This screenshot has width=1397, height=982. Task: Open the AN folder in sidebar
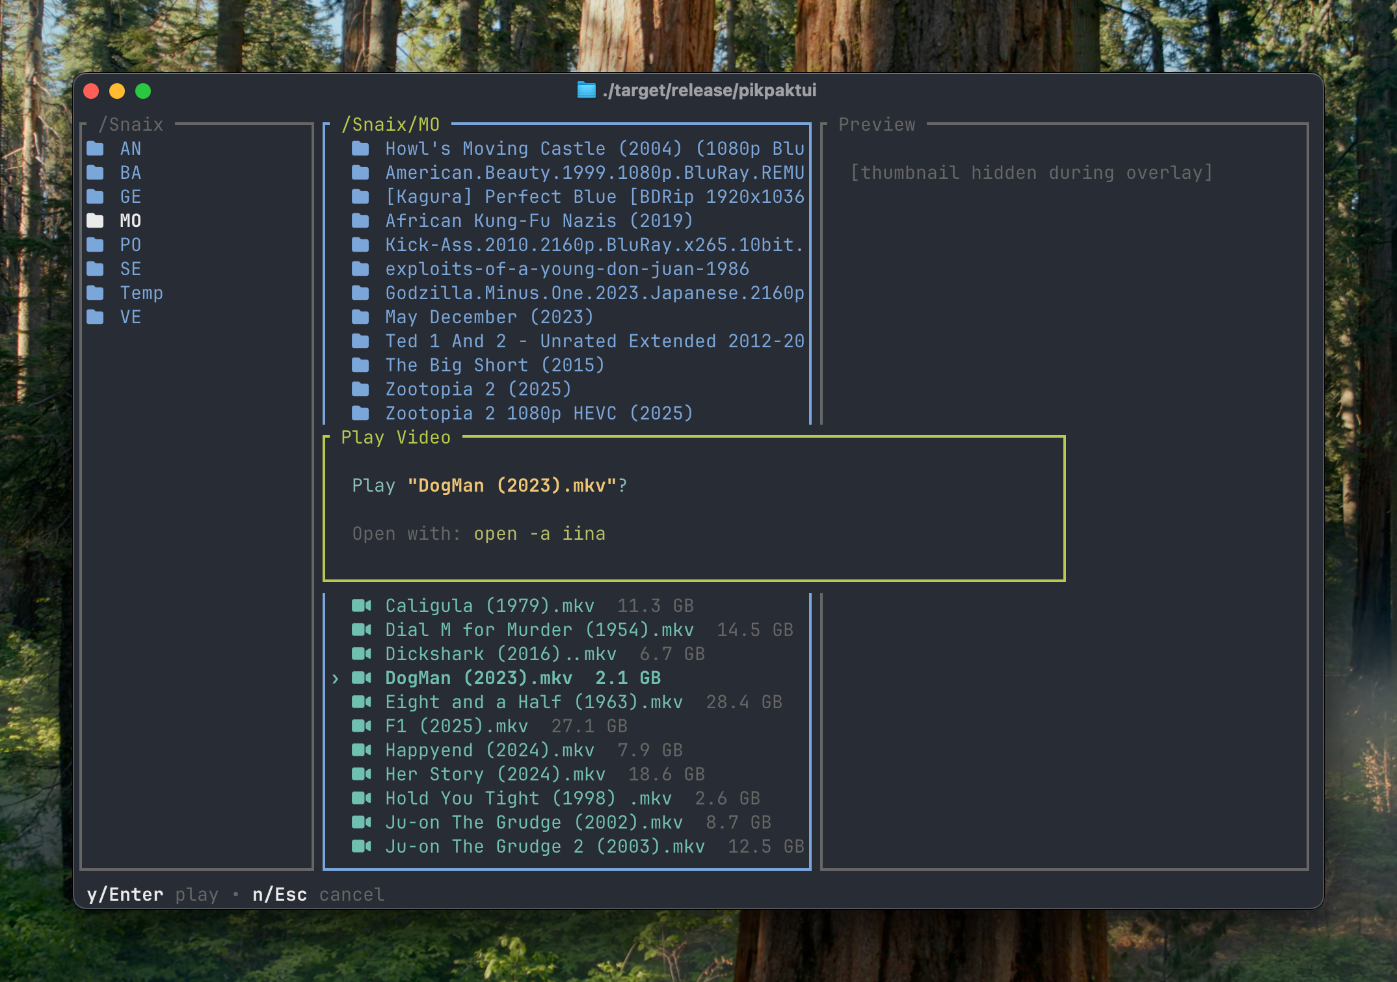coord(130,149)
